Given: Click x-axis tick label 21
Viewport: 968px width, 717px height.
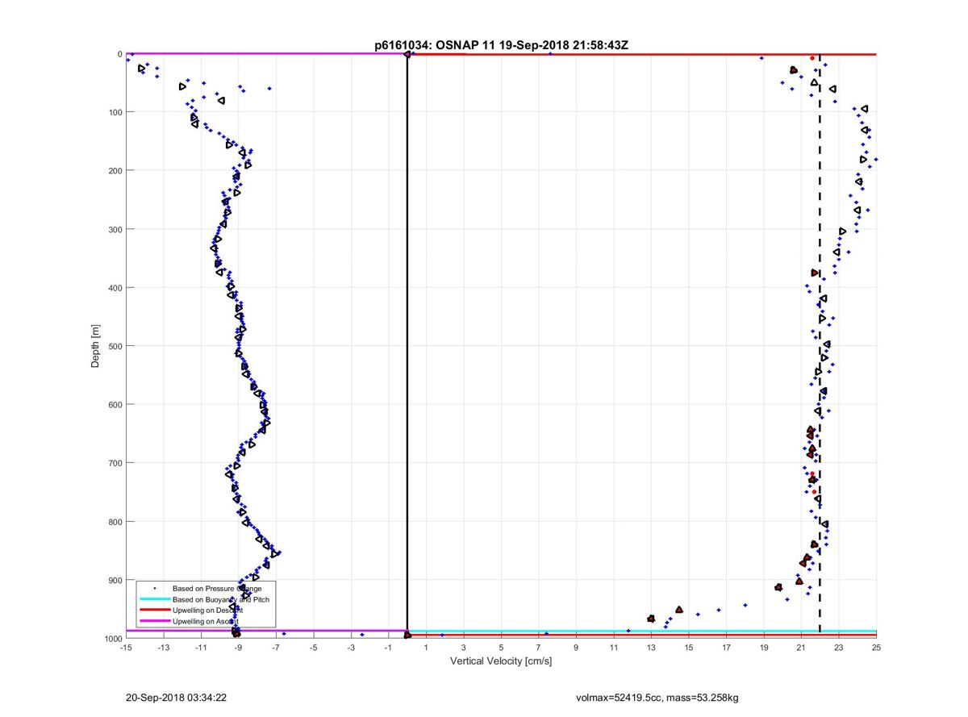Looking at the screenshot, I should (801, 648).
